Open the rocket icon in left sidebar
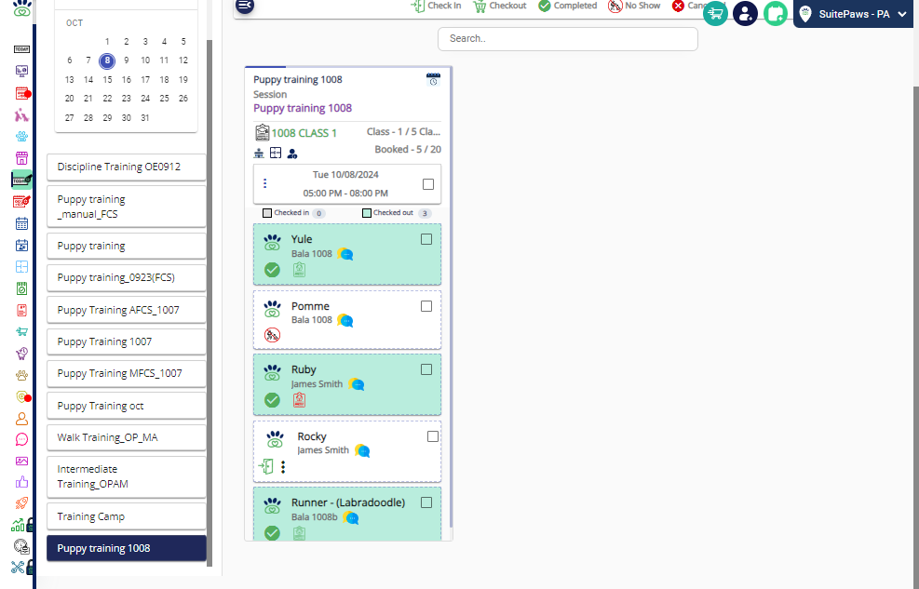 pos(21,503)
